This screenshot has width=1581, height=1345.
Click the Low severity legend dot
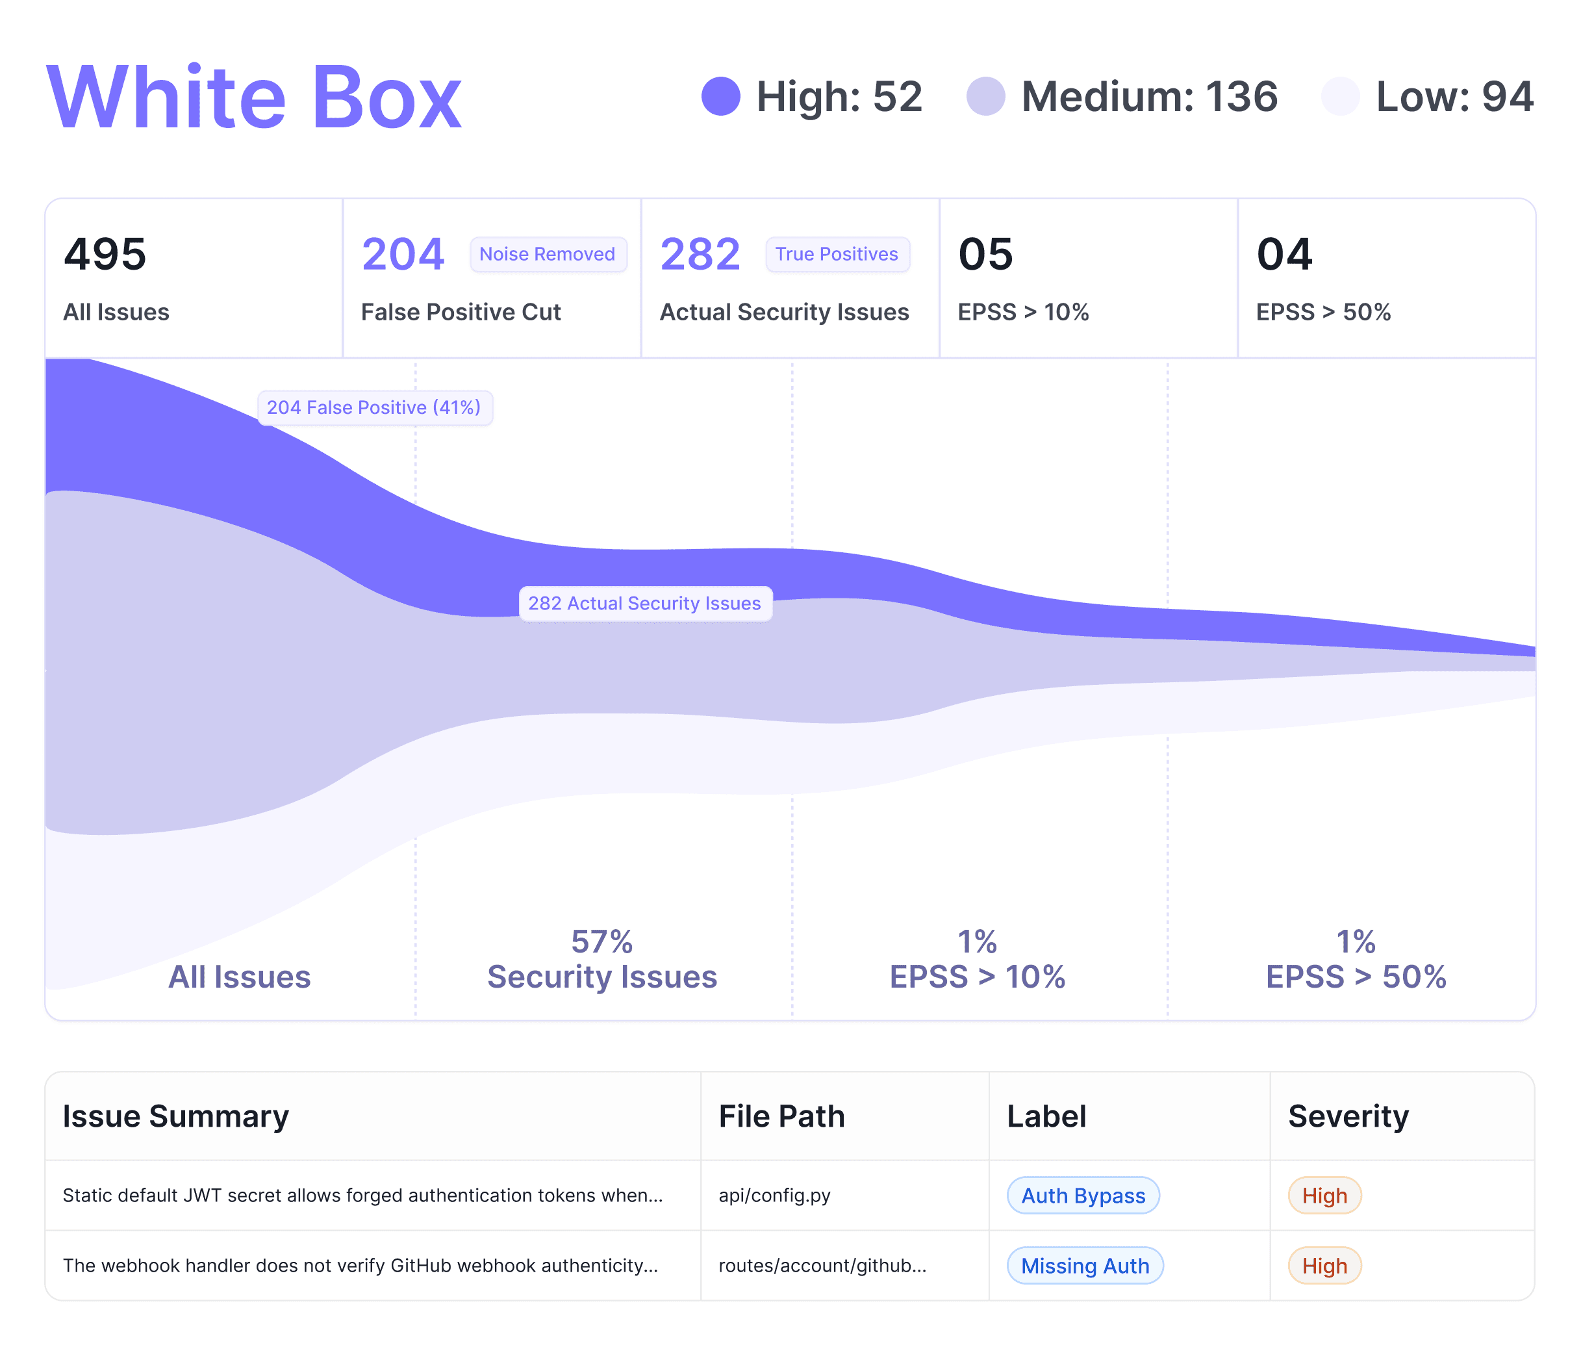tap(1339, 97)
